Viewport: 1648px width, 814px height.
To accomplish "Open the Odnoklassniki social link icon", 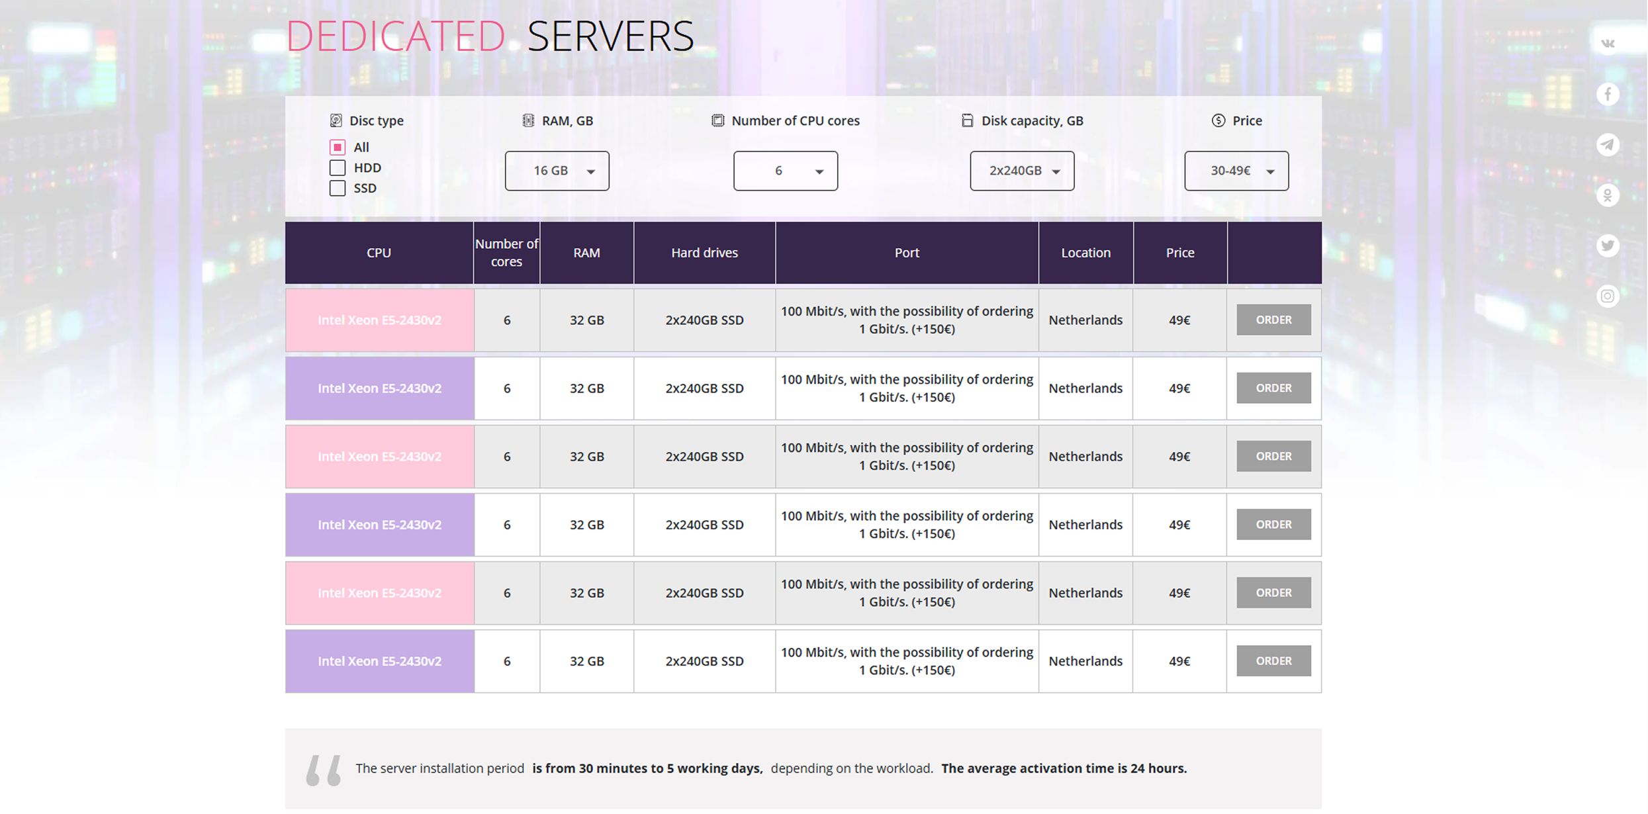I will 1608,195.
